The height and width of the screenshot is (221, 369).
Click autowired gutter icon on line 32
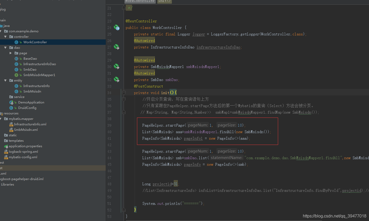[x=116, y=79]
